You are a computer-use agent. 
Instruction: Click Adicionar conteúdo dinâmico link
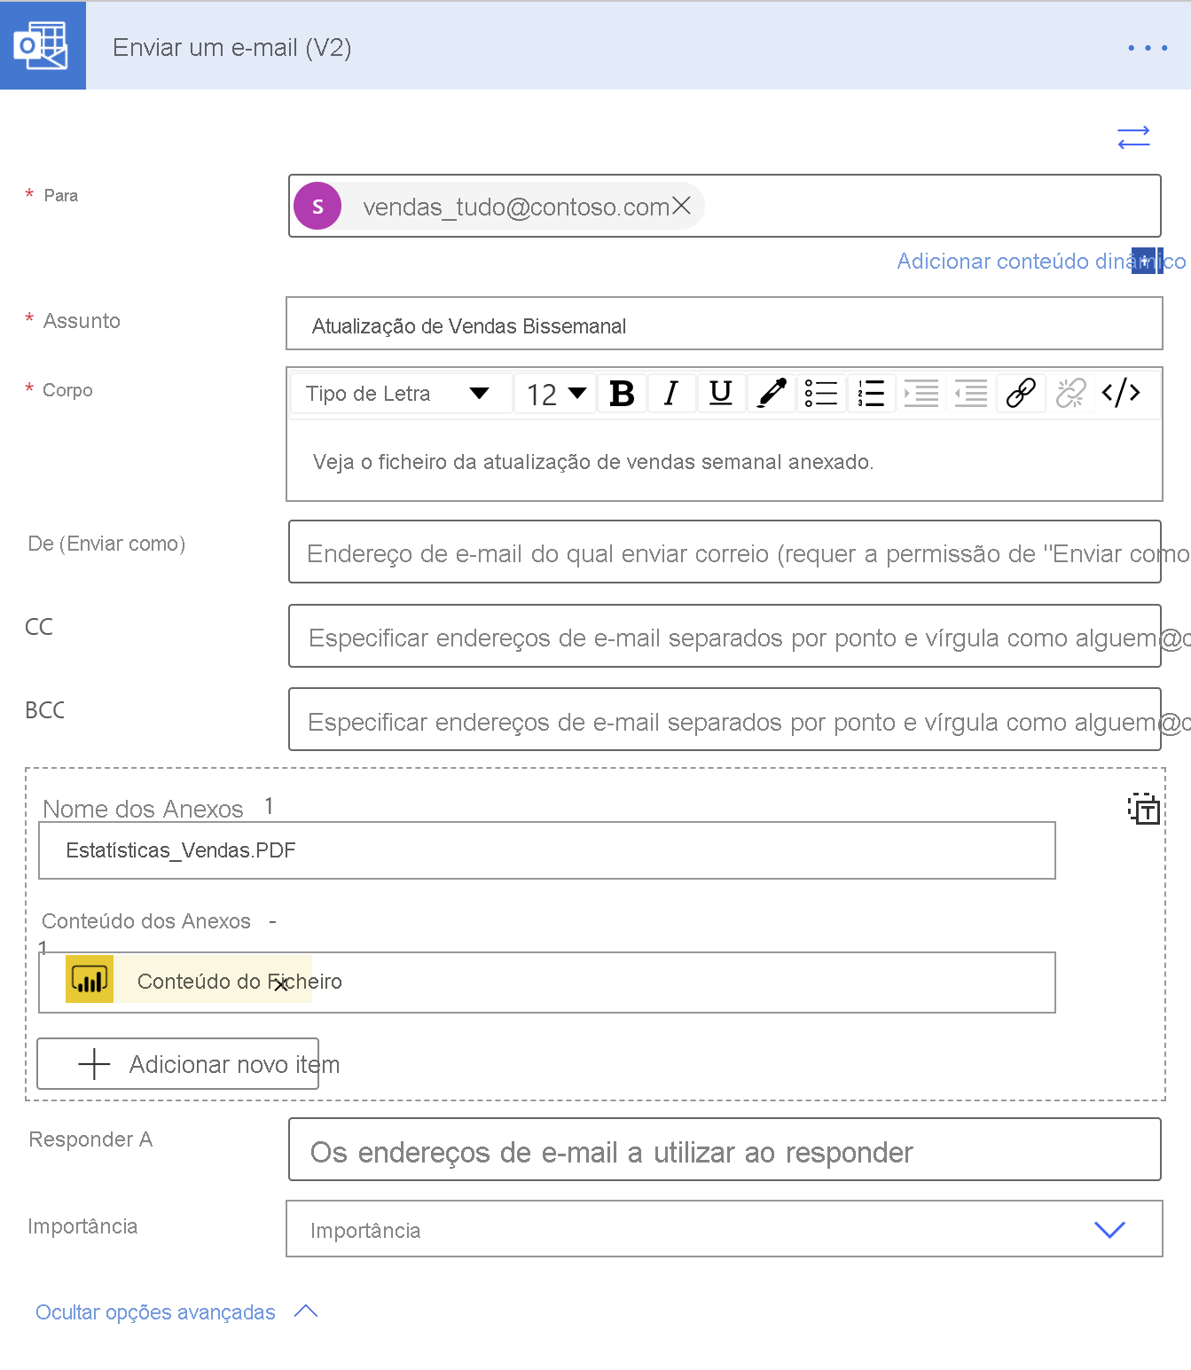click(1041, 261)
